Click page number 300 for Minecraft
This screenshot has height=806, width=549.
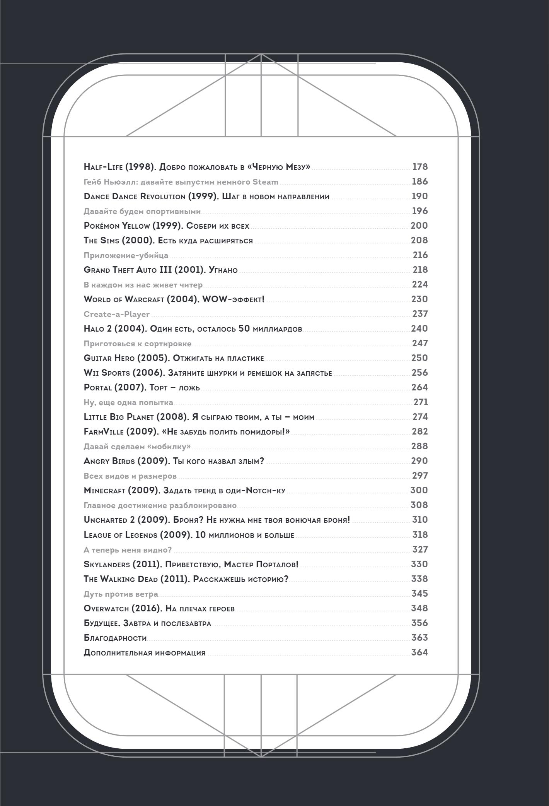tap(419, 490)
